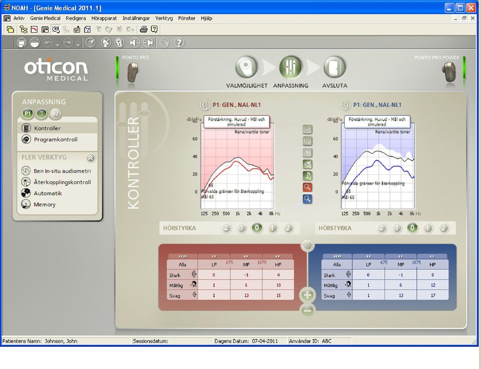Toggle the binaural link button between gain tables
The image size is (481, 369).
307,245
